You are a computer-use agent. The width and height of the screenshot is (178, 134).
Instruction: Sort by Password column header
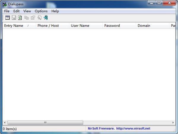[x=119, y=26]
